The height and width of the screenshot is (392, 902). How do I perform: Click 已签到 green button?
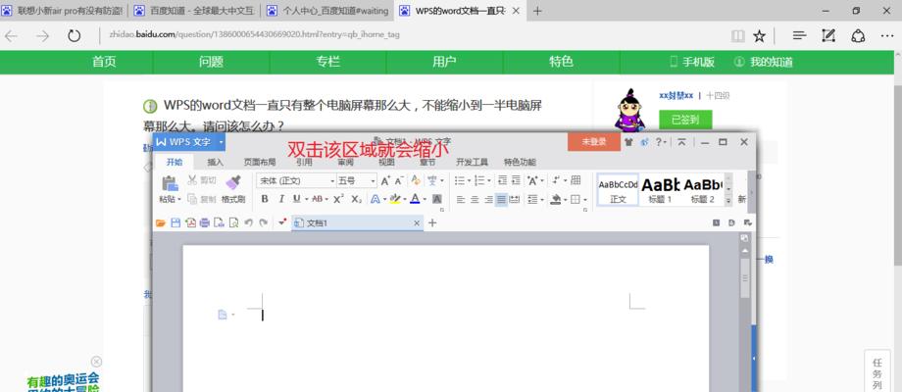685,120
